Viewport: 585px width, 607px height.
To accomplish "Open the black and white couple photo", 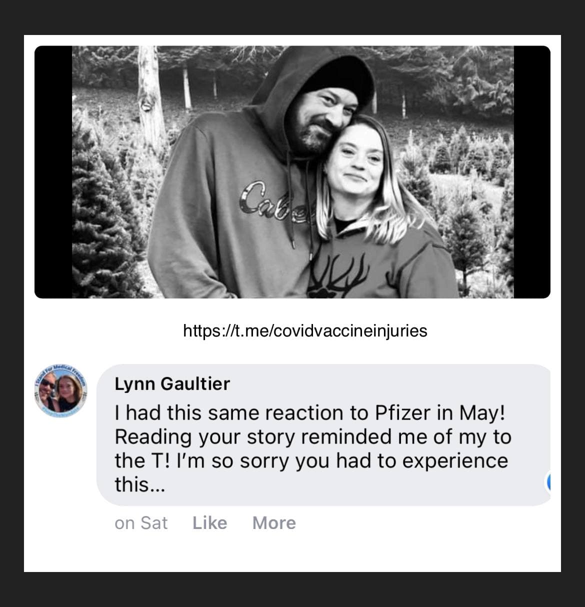I will 292,172.
